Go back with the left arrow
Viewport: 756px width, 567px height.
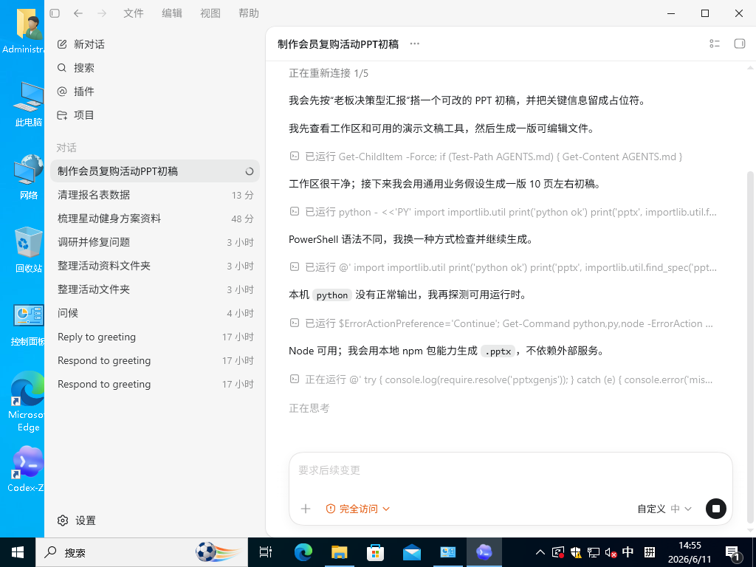click(x=78, y=13)
